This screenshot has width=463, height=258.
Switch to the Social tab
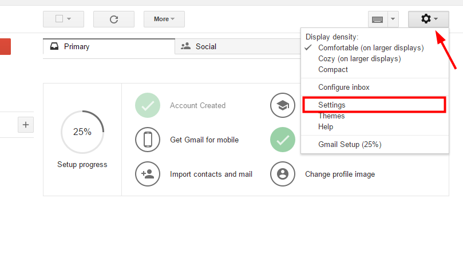[206, 46]
